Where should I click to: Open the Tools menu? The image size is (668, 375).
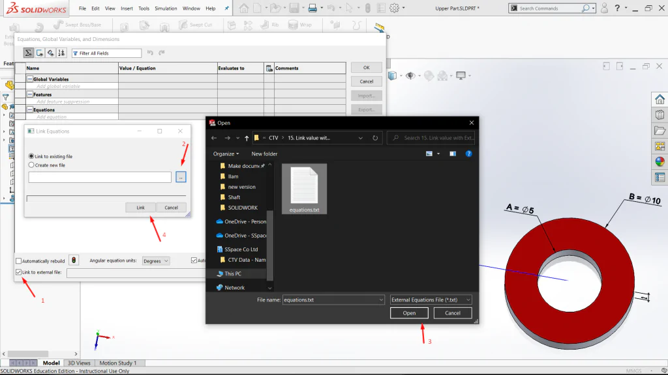click(x=144, y=8)
